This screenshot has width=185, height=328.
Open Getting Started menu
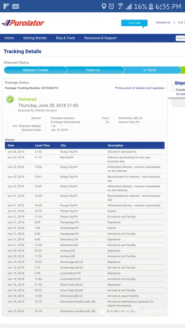tap(35, 38)
